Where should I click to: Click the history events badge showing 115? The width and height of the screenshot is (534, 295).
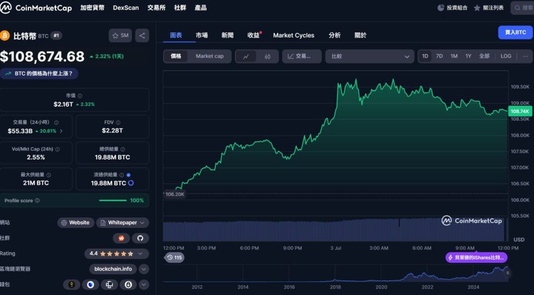174,257
